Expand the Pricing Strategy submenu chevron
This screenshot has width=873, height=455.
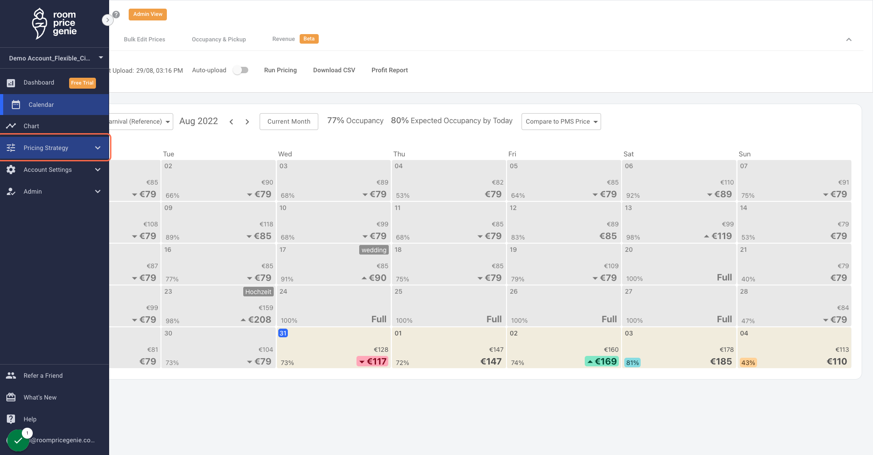(98, 148)
